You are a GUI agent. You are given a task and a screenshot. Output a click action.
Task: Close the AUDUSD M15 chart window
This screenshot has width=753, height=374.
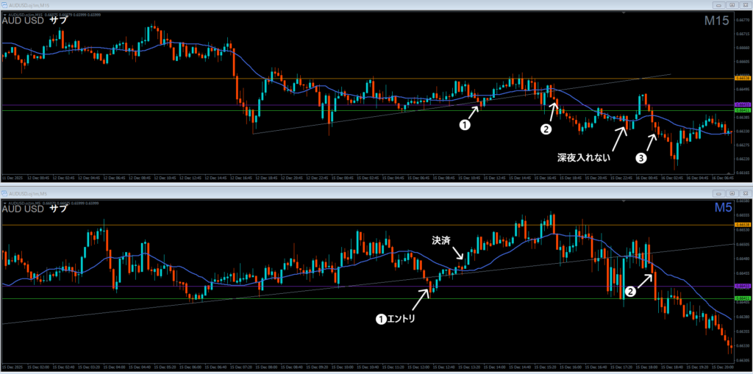click(x=746, y=5)
